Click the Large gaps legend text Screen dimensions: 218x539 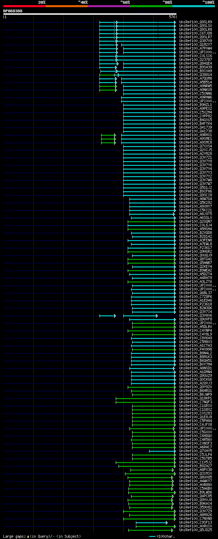pos(42,536)
